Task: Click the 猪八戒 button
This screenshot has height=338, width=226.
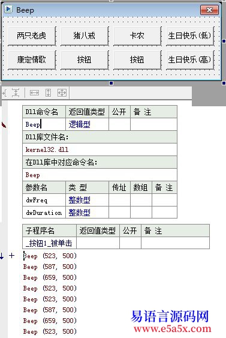Action: tap(85, 36)
